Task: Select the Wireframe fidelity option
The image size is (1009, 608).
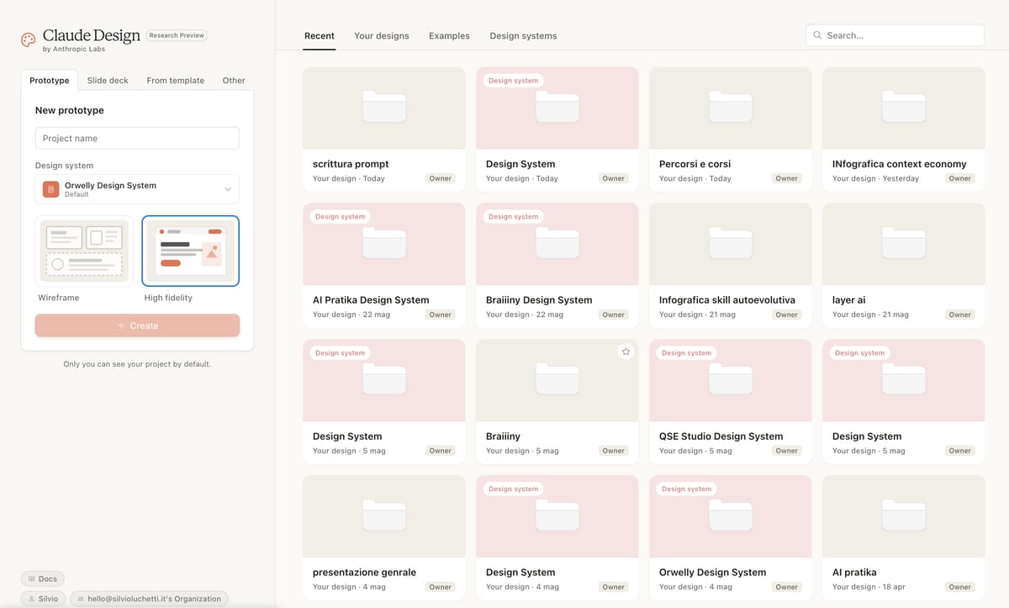Action: point(84,251)
